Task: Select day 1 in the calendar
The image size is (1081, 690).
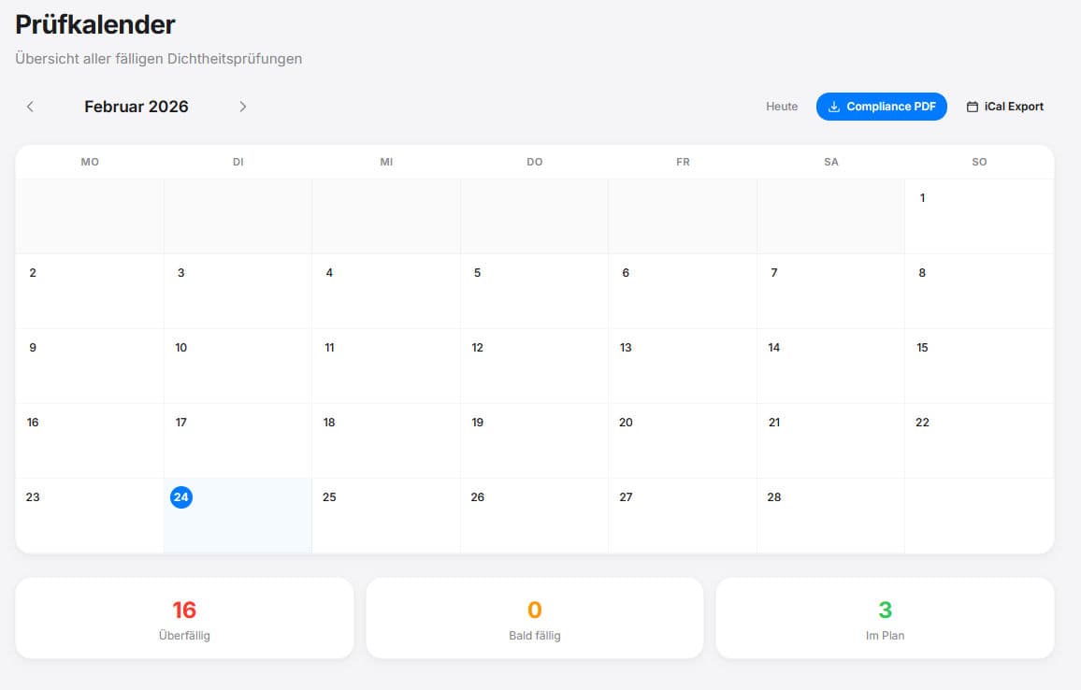Action: click(979, 217)
